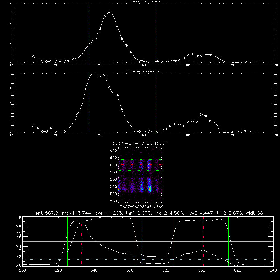The image size is (280, 280).
Task: Click the x-axis label 560 in bottom plot
Action: coord(130,270)
